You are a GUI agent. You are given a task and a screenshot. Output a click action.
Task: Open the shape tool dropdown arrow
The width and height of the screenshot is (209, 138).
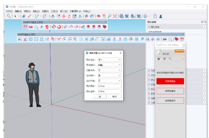coord(48,16)
